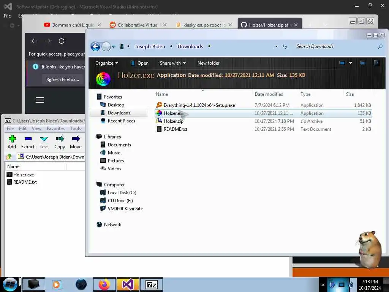Click the large Holzer.exe icon in details pane
389x292 pixels.
pyautogui.click(x=103, y=79)
